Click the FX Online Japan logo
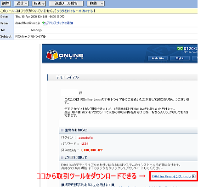The image size is (198, 187). point(65,55)
